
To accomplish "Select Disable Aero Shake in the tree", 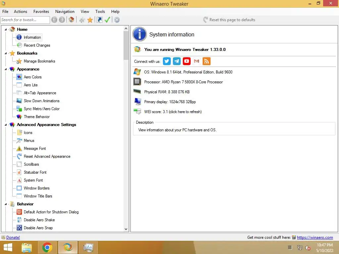I will click(39, 220).
